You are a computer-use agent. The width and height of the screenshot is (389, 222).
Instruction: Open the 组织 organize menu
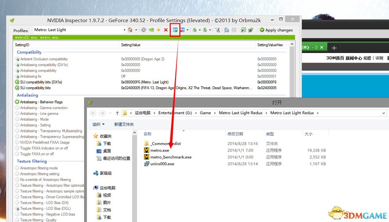coord(98,124)
